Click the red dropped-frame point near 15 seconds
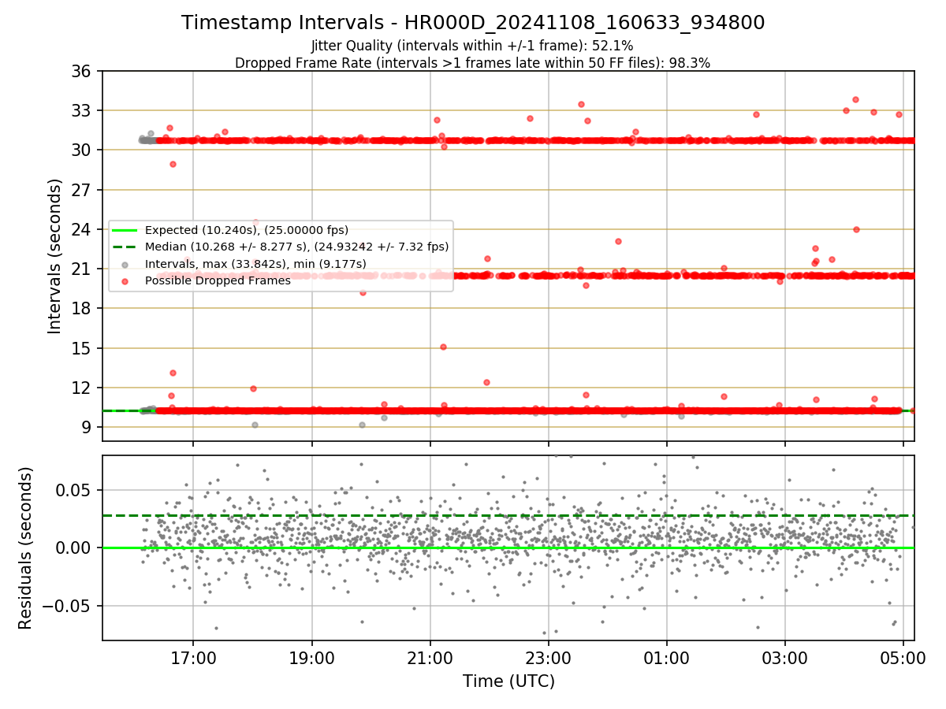The height and width of the screenshot is (709, 946). [443, 347]
